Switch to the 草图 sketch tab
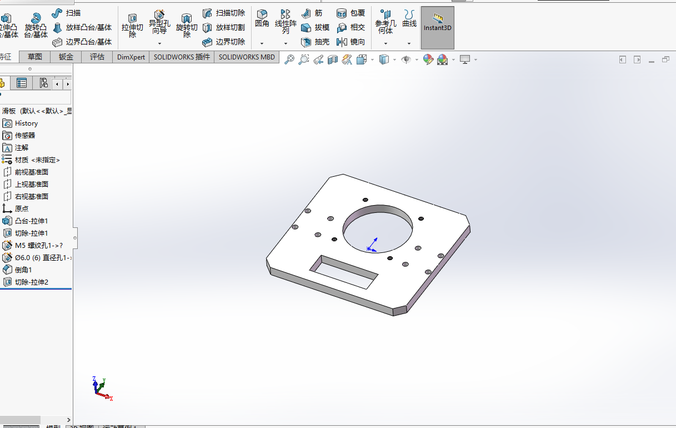 click(x=34, y=57)
